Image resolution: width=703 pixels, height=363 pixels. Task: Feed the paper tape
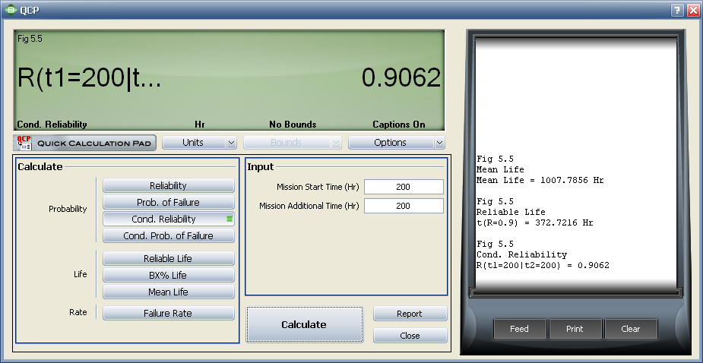tap(520, 329)
